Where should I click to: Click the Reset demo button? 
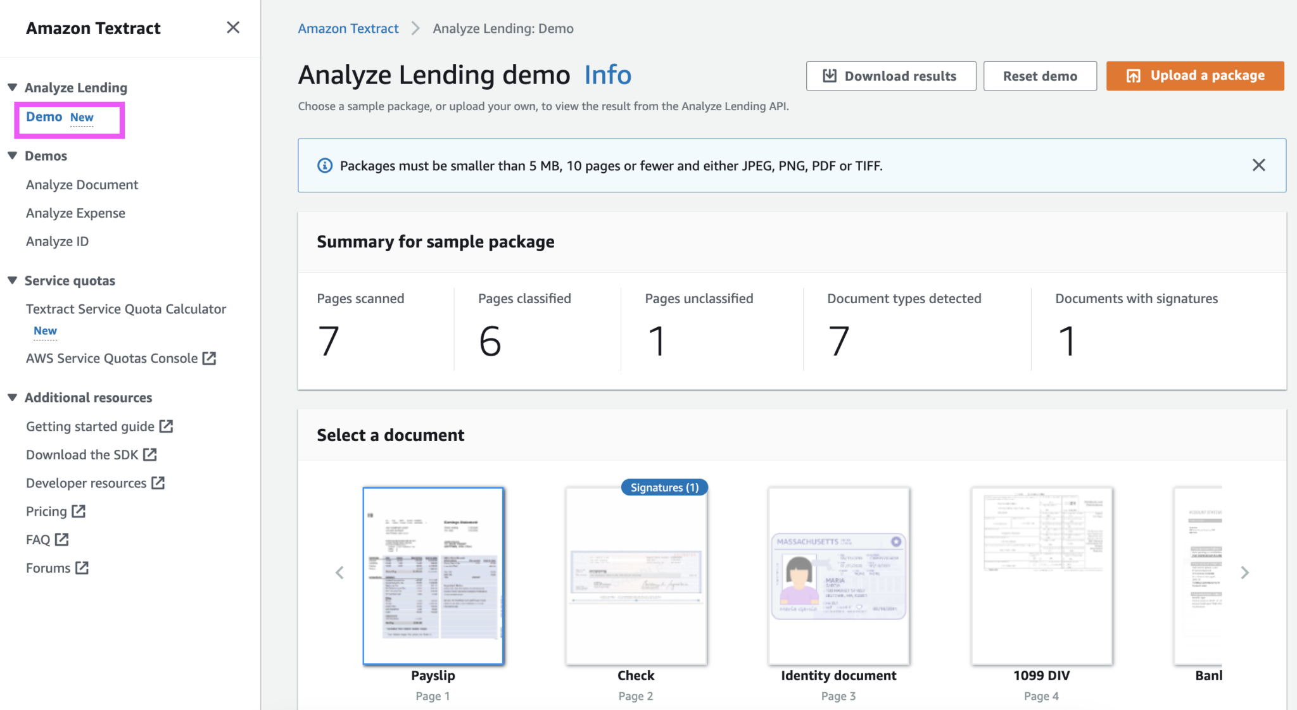[x=1040, y=76]
